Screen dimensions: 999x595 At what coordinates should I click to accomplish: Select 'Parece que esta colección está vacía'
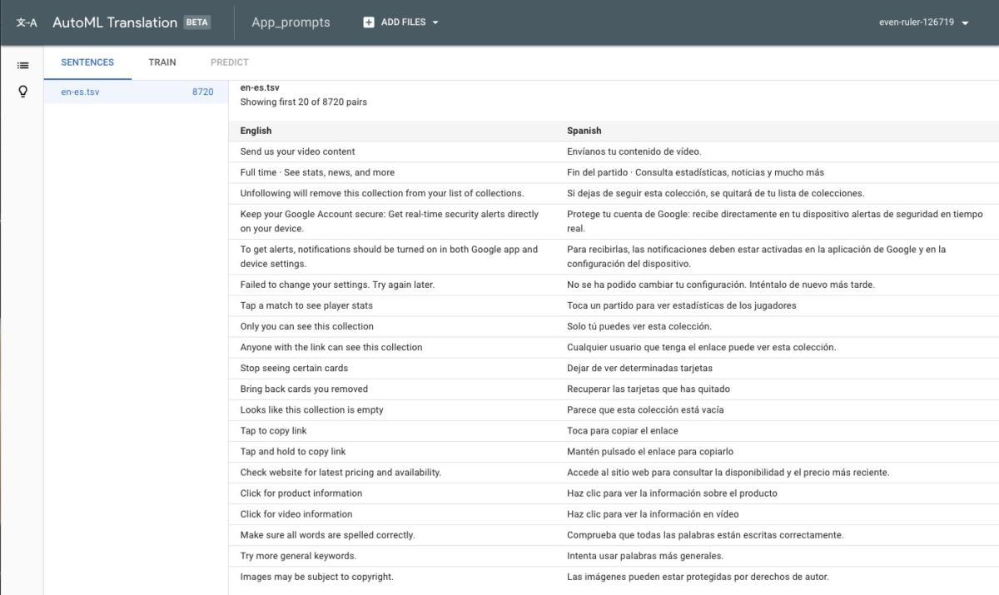tap(645, 409)
